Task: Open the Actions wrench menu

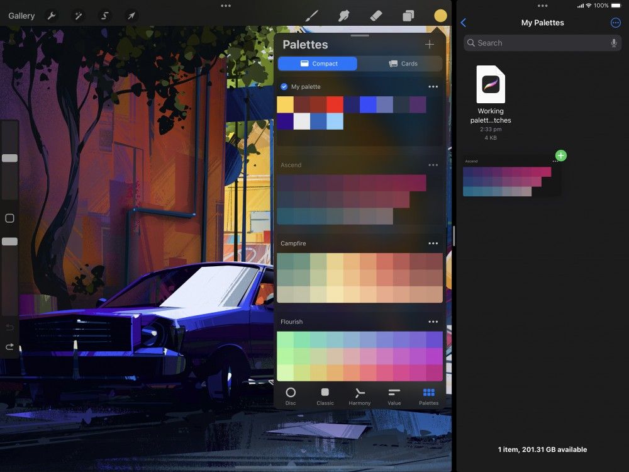Action: pos(52,16)
